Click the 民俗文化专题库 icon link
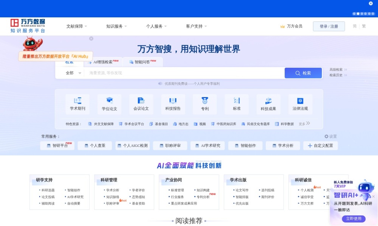 tap(256, 124)
